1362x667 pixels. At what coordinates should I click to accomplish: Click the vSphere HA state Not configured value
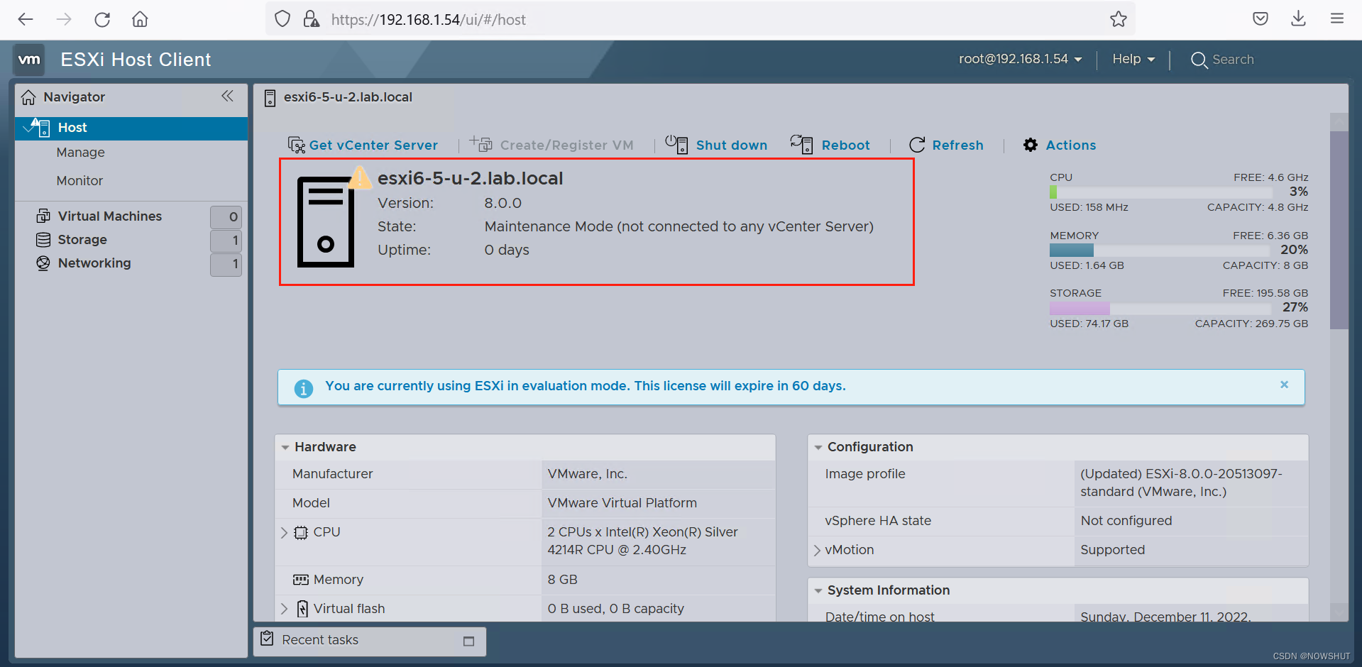coord(1126,521)
